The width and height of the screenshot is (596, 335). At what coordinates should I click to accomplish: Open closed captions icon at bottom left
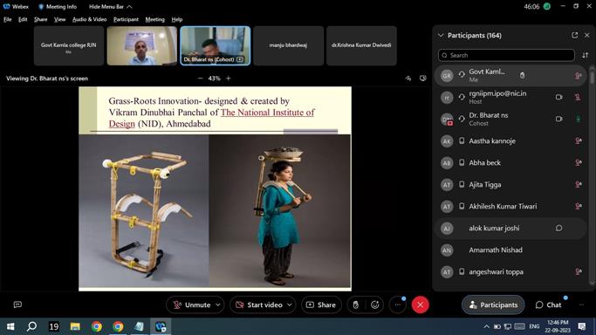[x=17, y=304]
